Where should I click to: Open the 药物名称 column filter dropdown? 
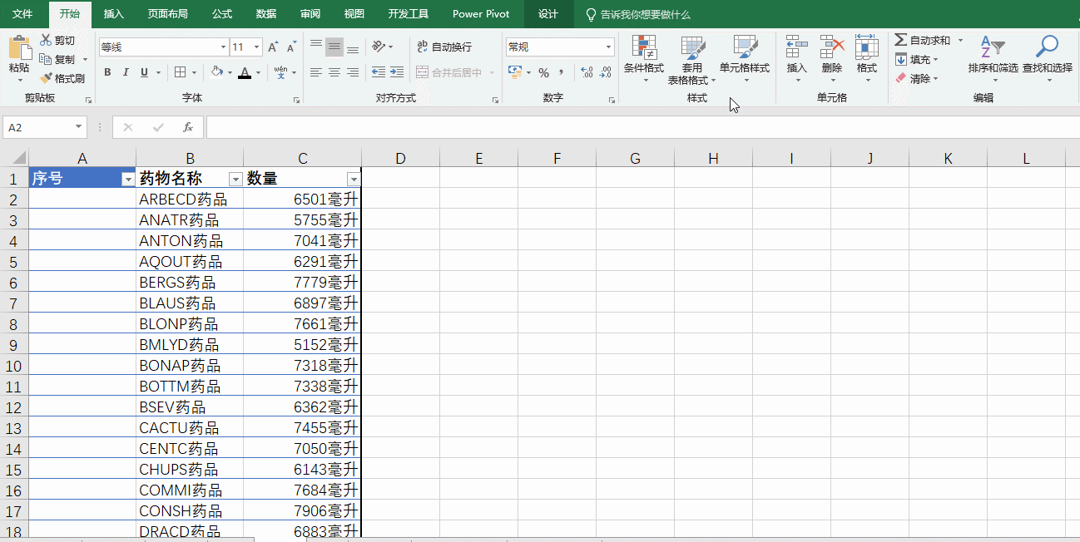pyautogui.click(x=235, y=180)
